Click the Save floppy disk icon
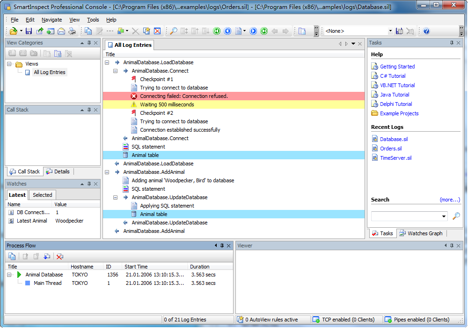 [29, 31]
